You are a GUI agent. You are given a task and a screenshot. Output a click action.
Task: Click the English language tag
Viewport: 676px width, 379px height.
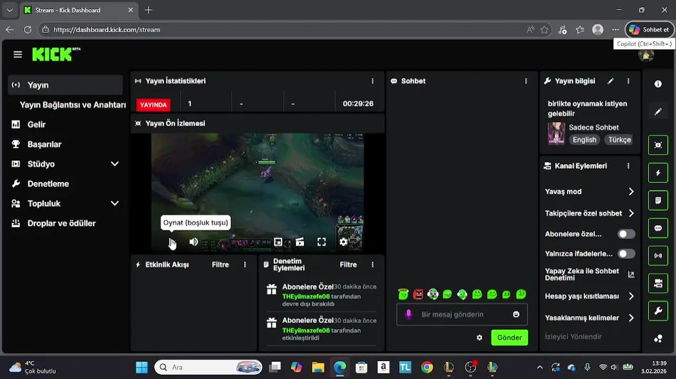tap(584, 139)
